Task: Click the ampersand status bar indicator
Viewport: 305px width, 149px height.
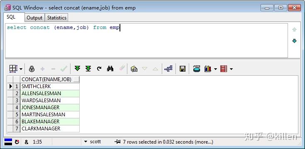Action: click(x=26, y=142)
